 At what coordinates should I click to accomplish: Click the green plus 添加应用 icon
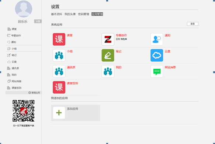pyautogui.click(x=59, y=113)
